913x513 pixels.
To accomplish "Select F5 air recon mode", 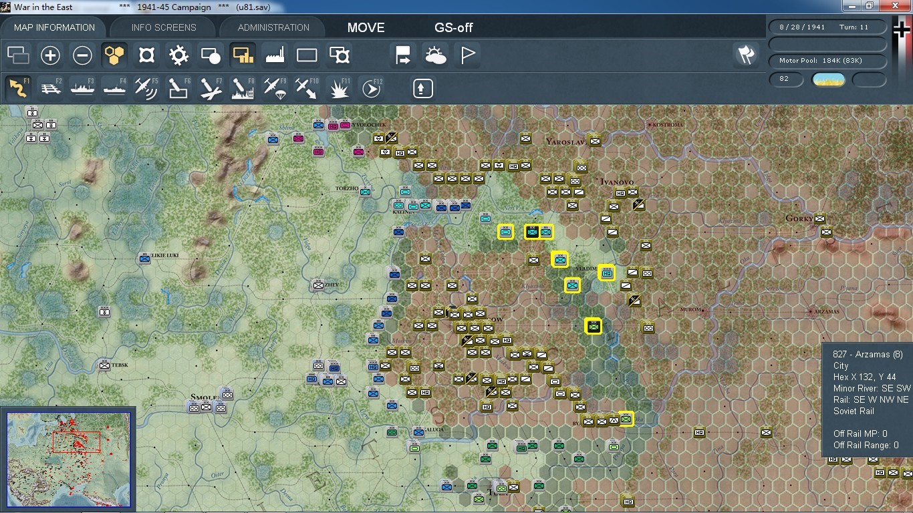I will tap(146, 88).
